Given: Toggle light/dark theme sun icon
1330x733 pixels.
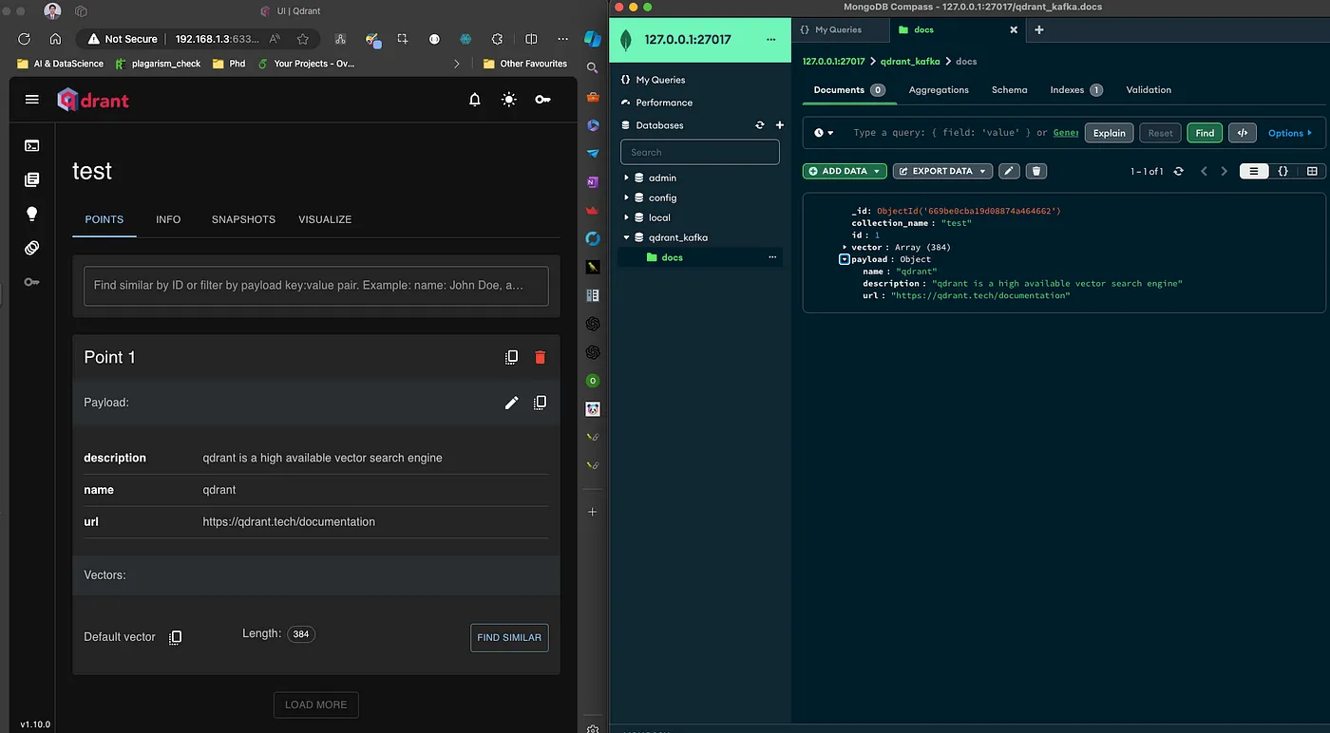Looking at the screenshot, I should pyautogui.click(x=509, y=100).
